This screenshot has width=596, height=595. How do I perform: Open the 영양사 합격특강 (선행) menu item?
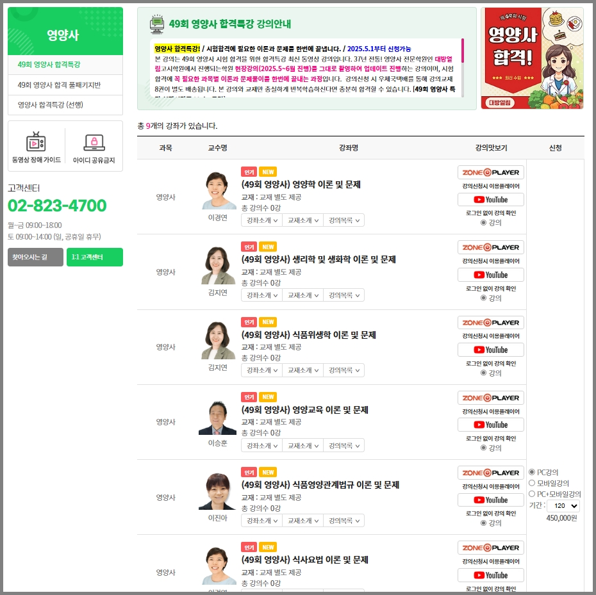[65, 105]
